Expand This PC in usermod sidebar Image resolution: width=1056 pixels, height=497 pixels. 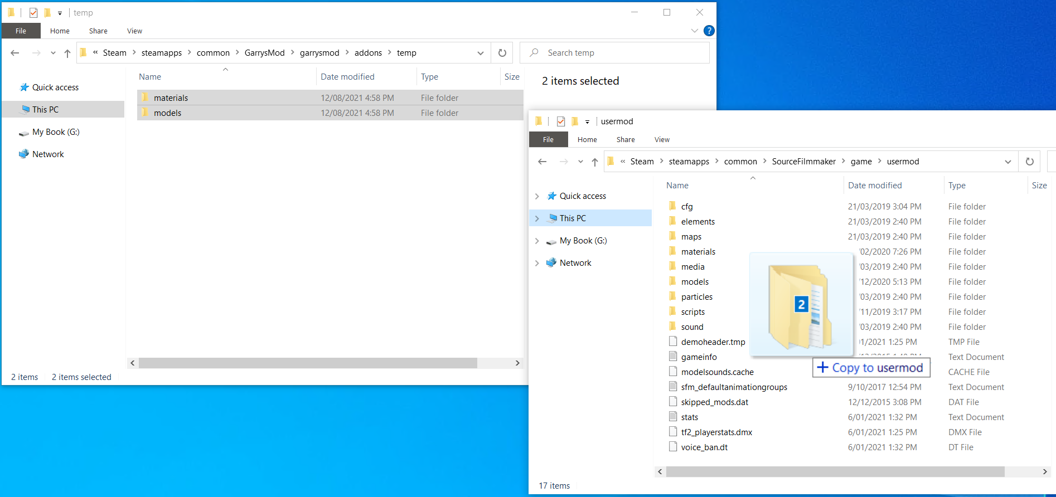[537, 218]
